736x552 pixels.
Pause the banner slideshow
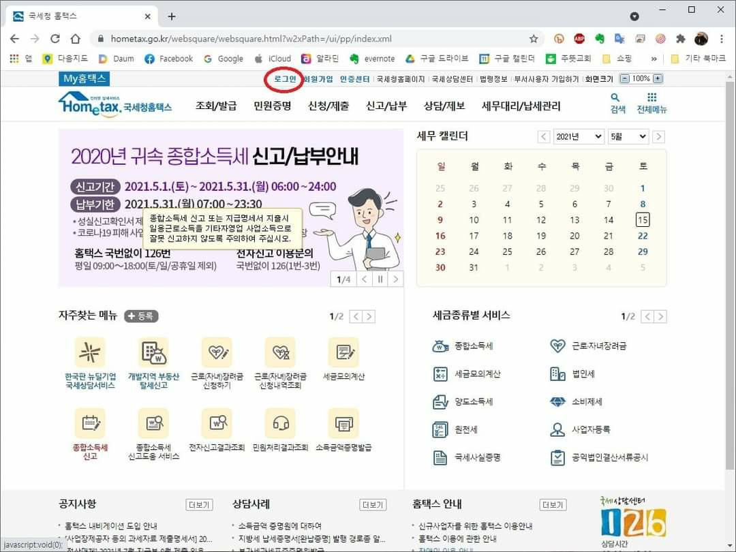pos(380,279)
